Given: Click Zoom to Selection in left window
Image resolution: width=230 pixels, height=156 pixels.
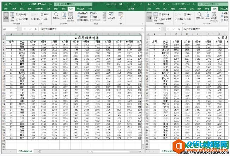Looking at the screenshot, I should pyautogui.click(x=71, y=17).
